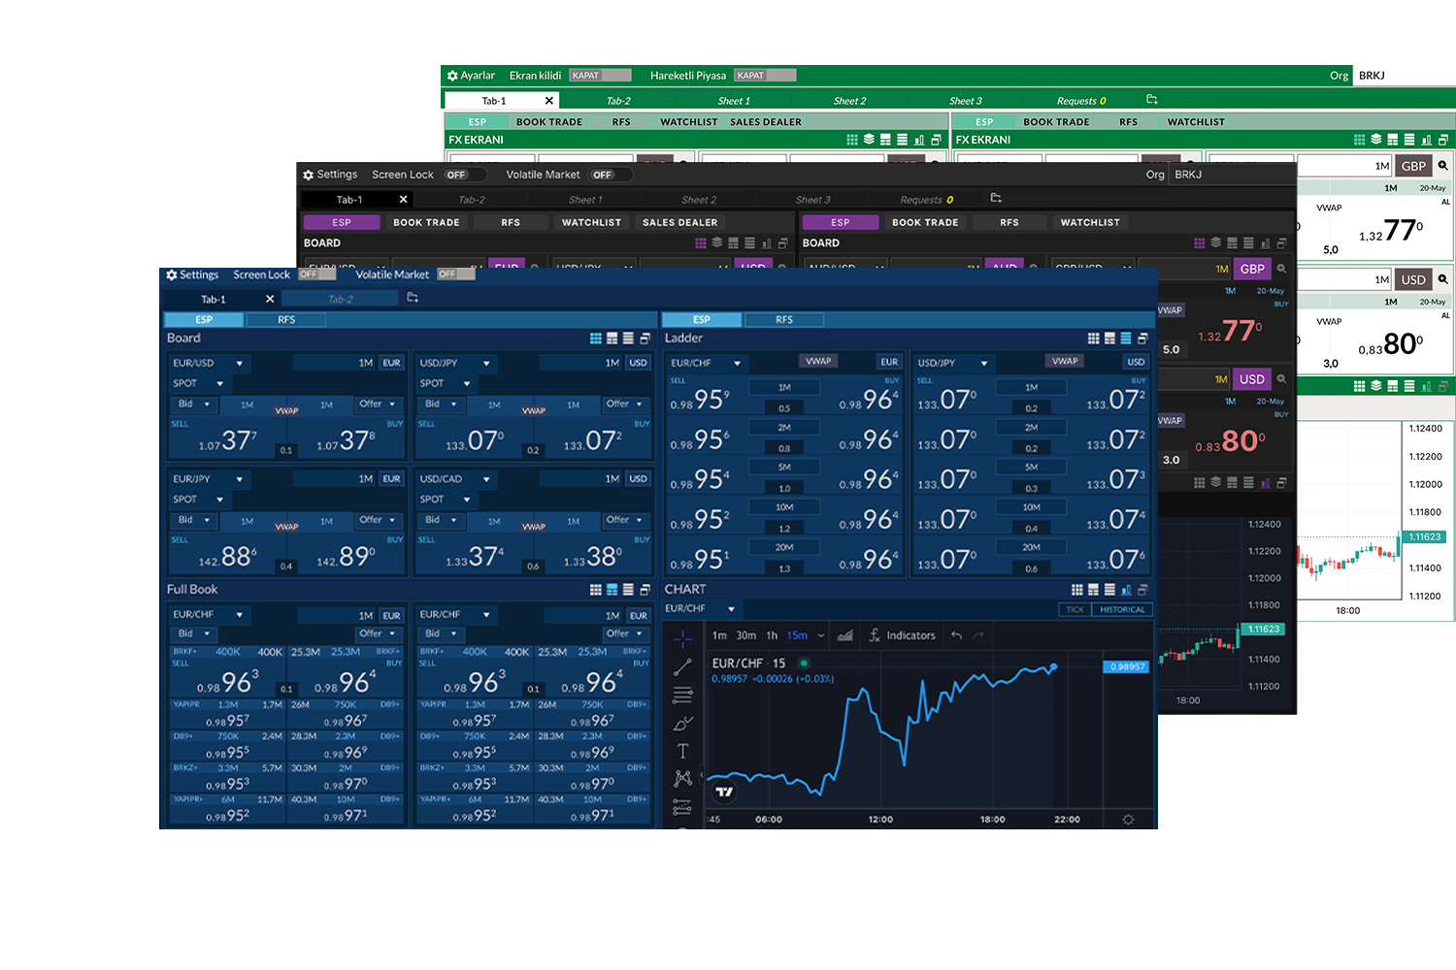Select the crosshair cursor tool in chart
This screenshot has height=970, width=1456.
(683, 638)
